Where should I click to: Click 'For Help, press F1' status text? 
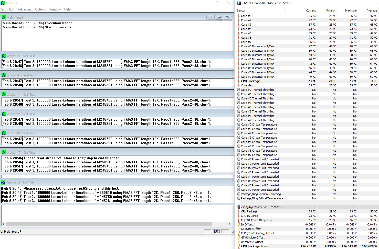click(11, 232)
